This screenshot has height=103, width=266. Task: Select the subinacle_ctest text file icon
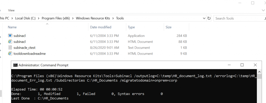(x=10, y=47)
